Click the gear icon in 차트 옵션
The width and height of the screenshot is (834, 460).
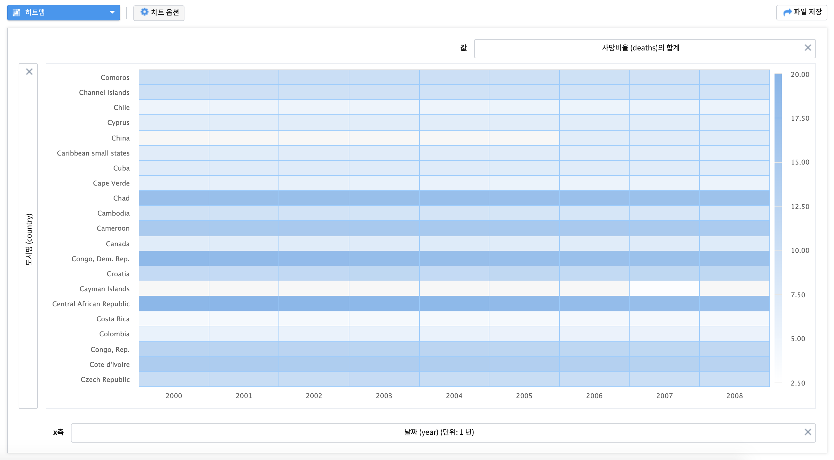(144, 12)
